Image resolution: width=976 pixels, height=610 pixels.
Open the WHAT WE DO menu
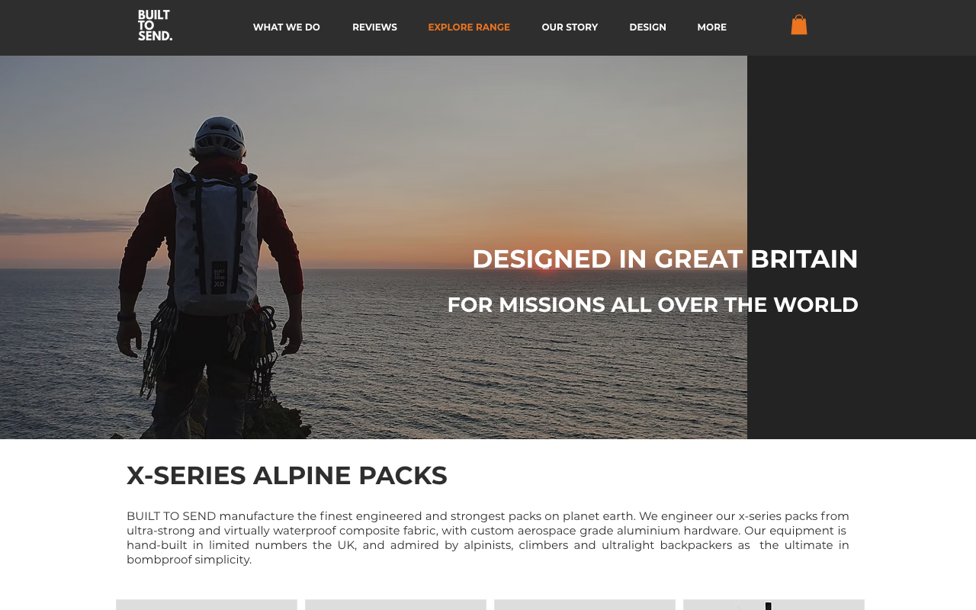tap(287, 27)
